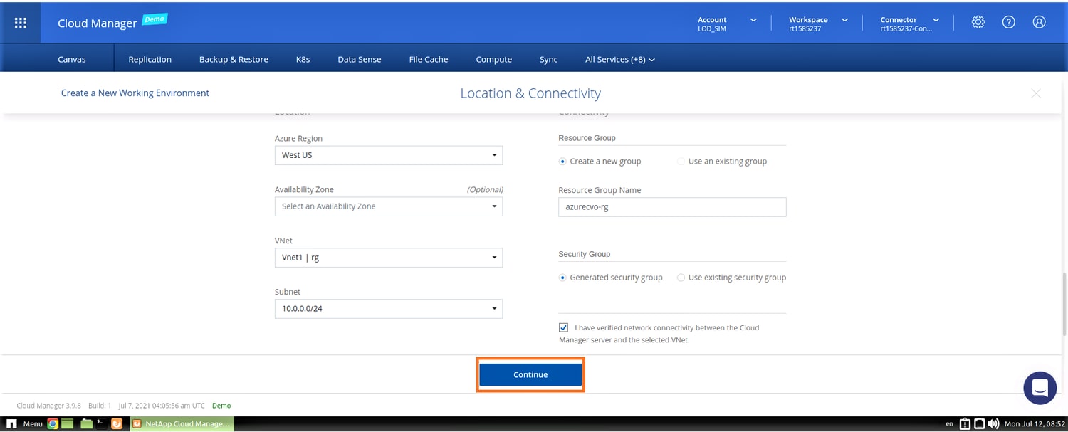Expand the Azure Region dropdown
This screenshot has width=1068, height=432.
pyautogui.click(x=388, y=155)
